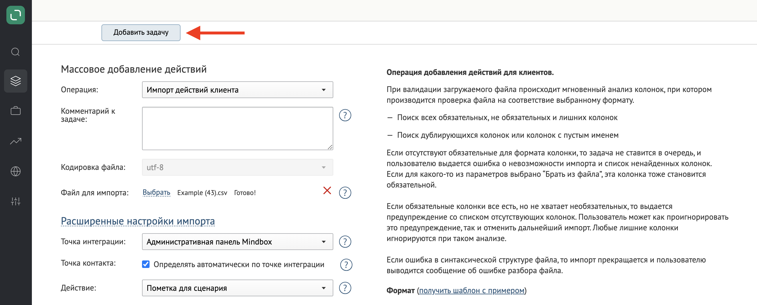Show help for task comment field

(345, 115)
